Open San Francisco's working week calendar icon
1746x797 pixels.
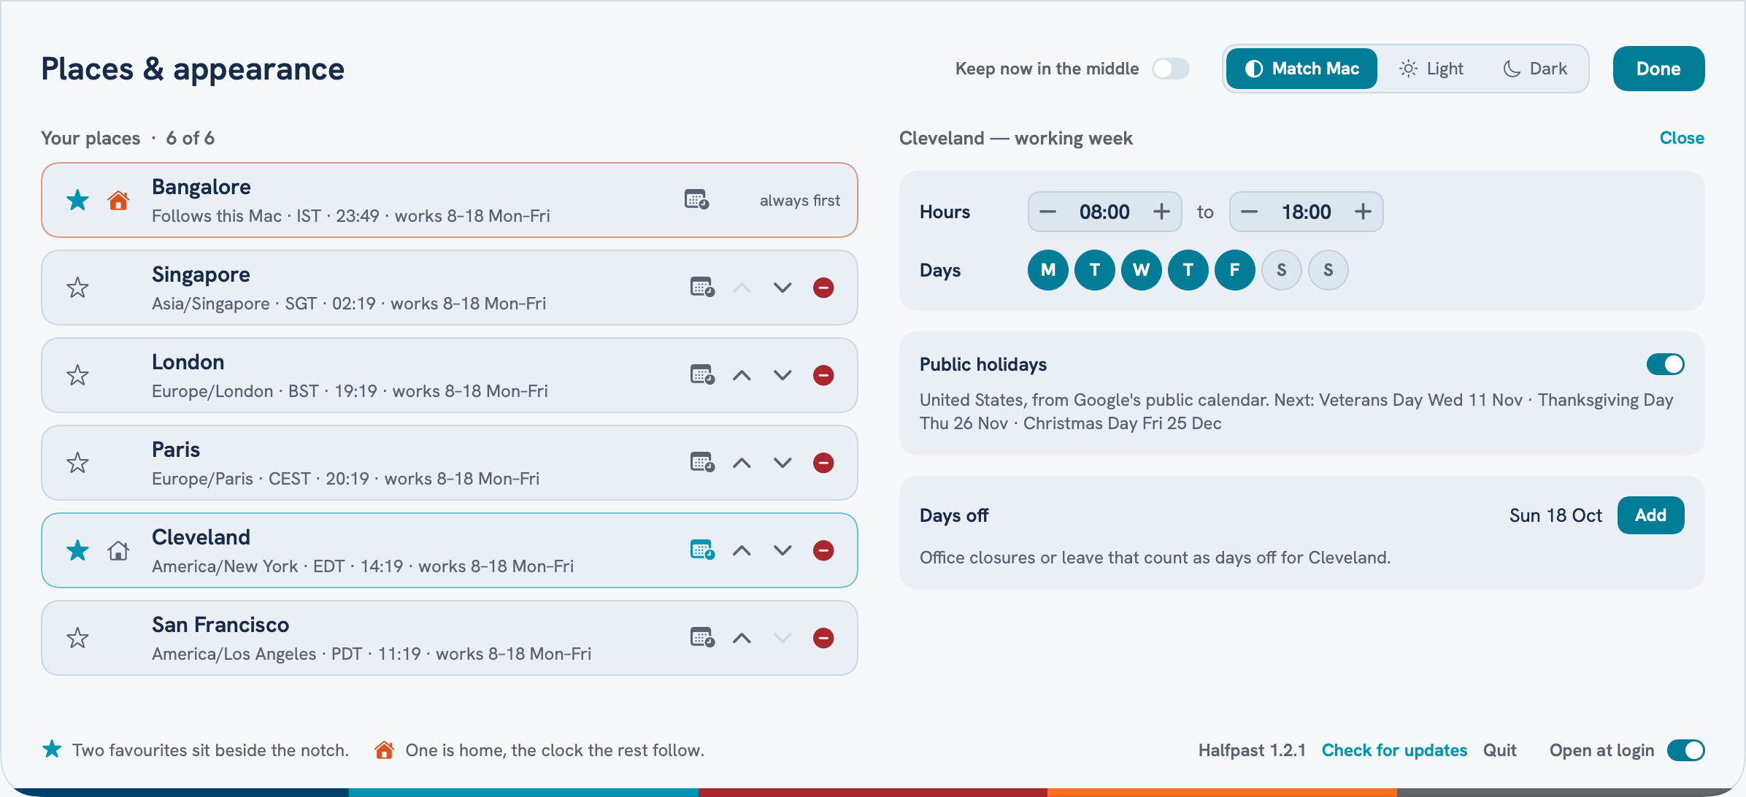click(x=702, y=637)
